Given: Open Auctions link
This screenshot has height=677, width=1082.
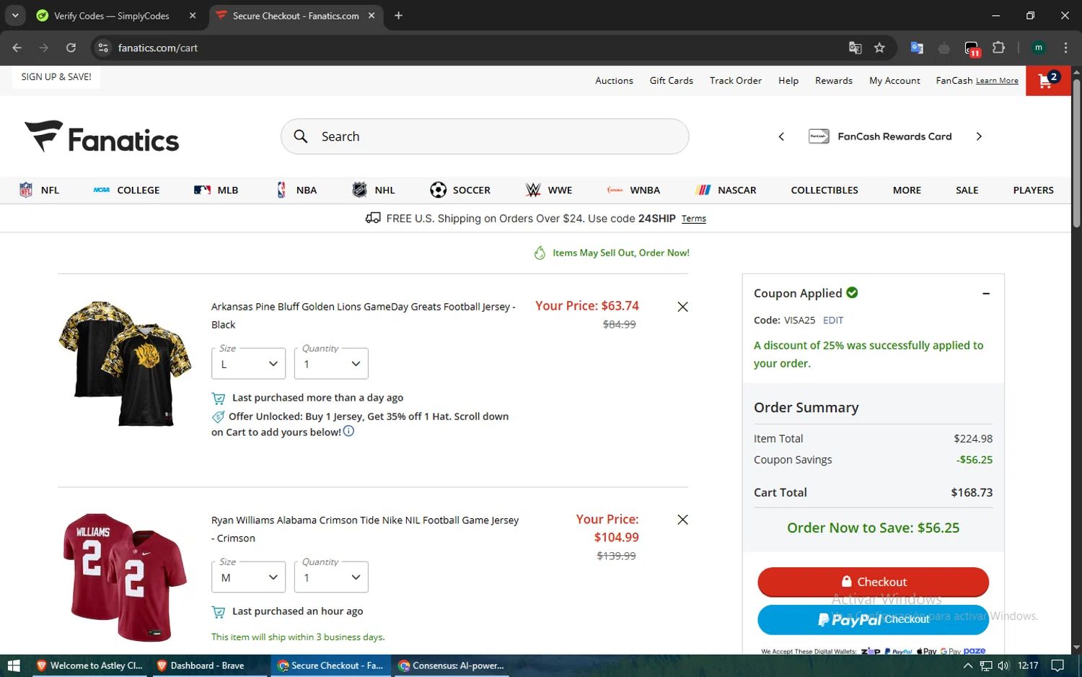Looking at the screenshot, I should (614, 81).
